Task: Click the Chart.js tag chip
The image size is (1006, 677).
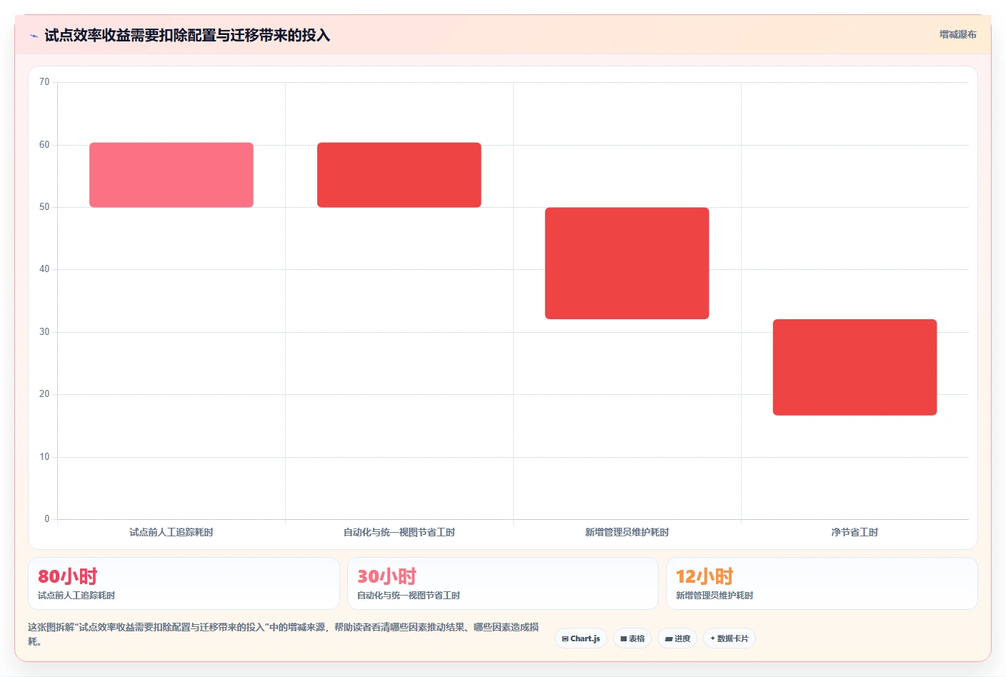Action: tap(581, 638)
